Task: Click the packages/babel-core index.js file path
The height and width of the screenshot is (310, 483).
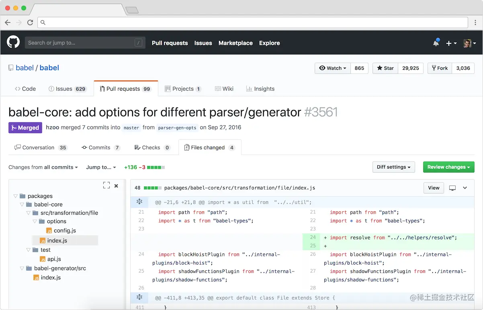Action: pyautogui.click(x=239, y=188)
